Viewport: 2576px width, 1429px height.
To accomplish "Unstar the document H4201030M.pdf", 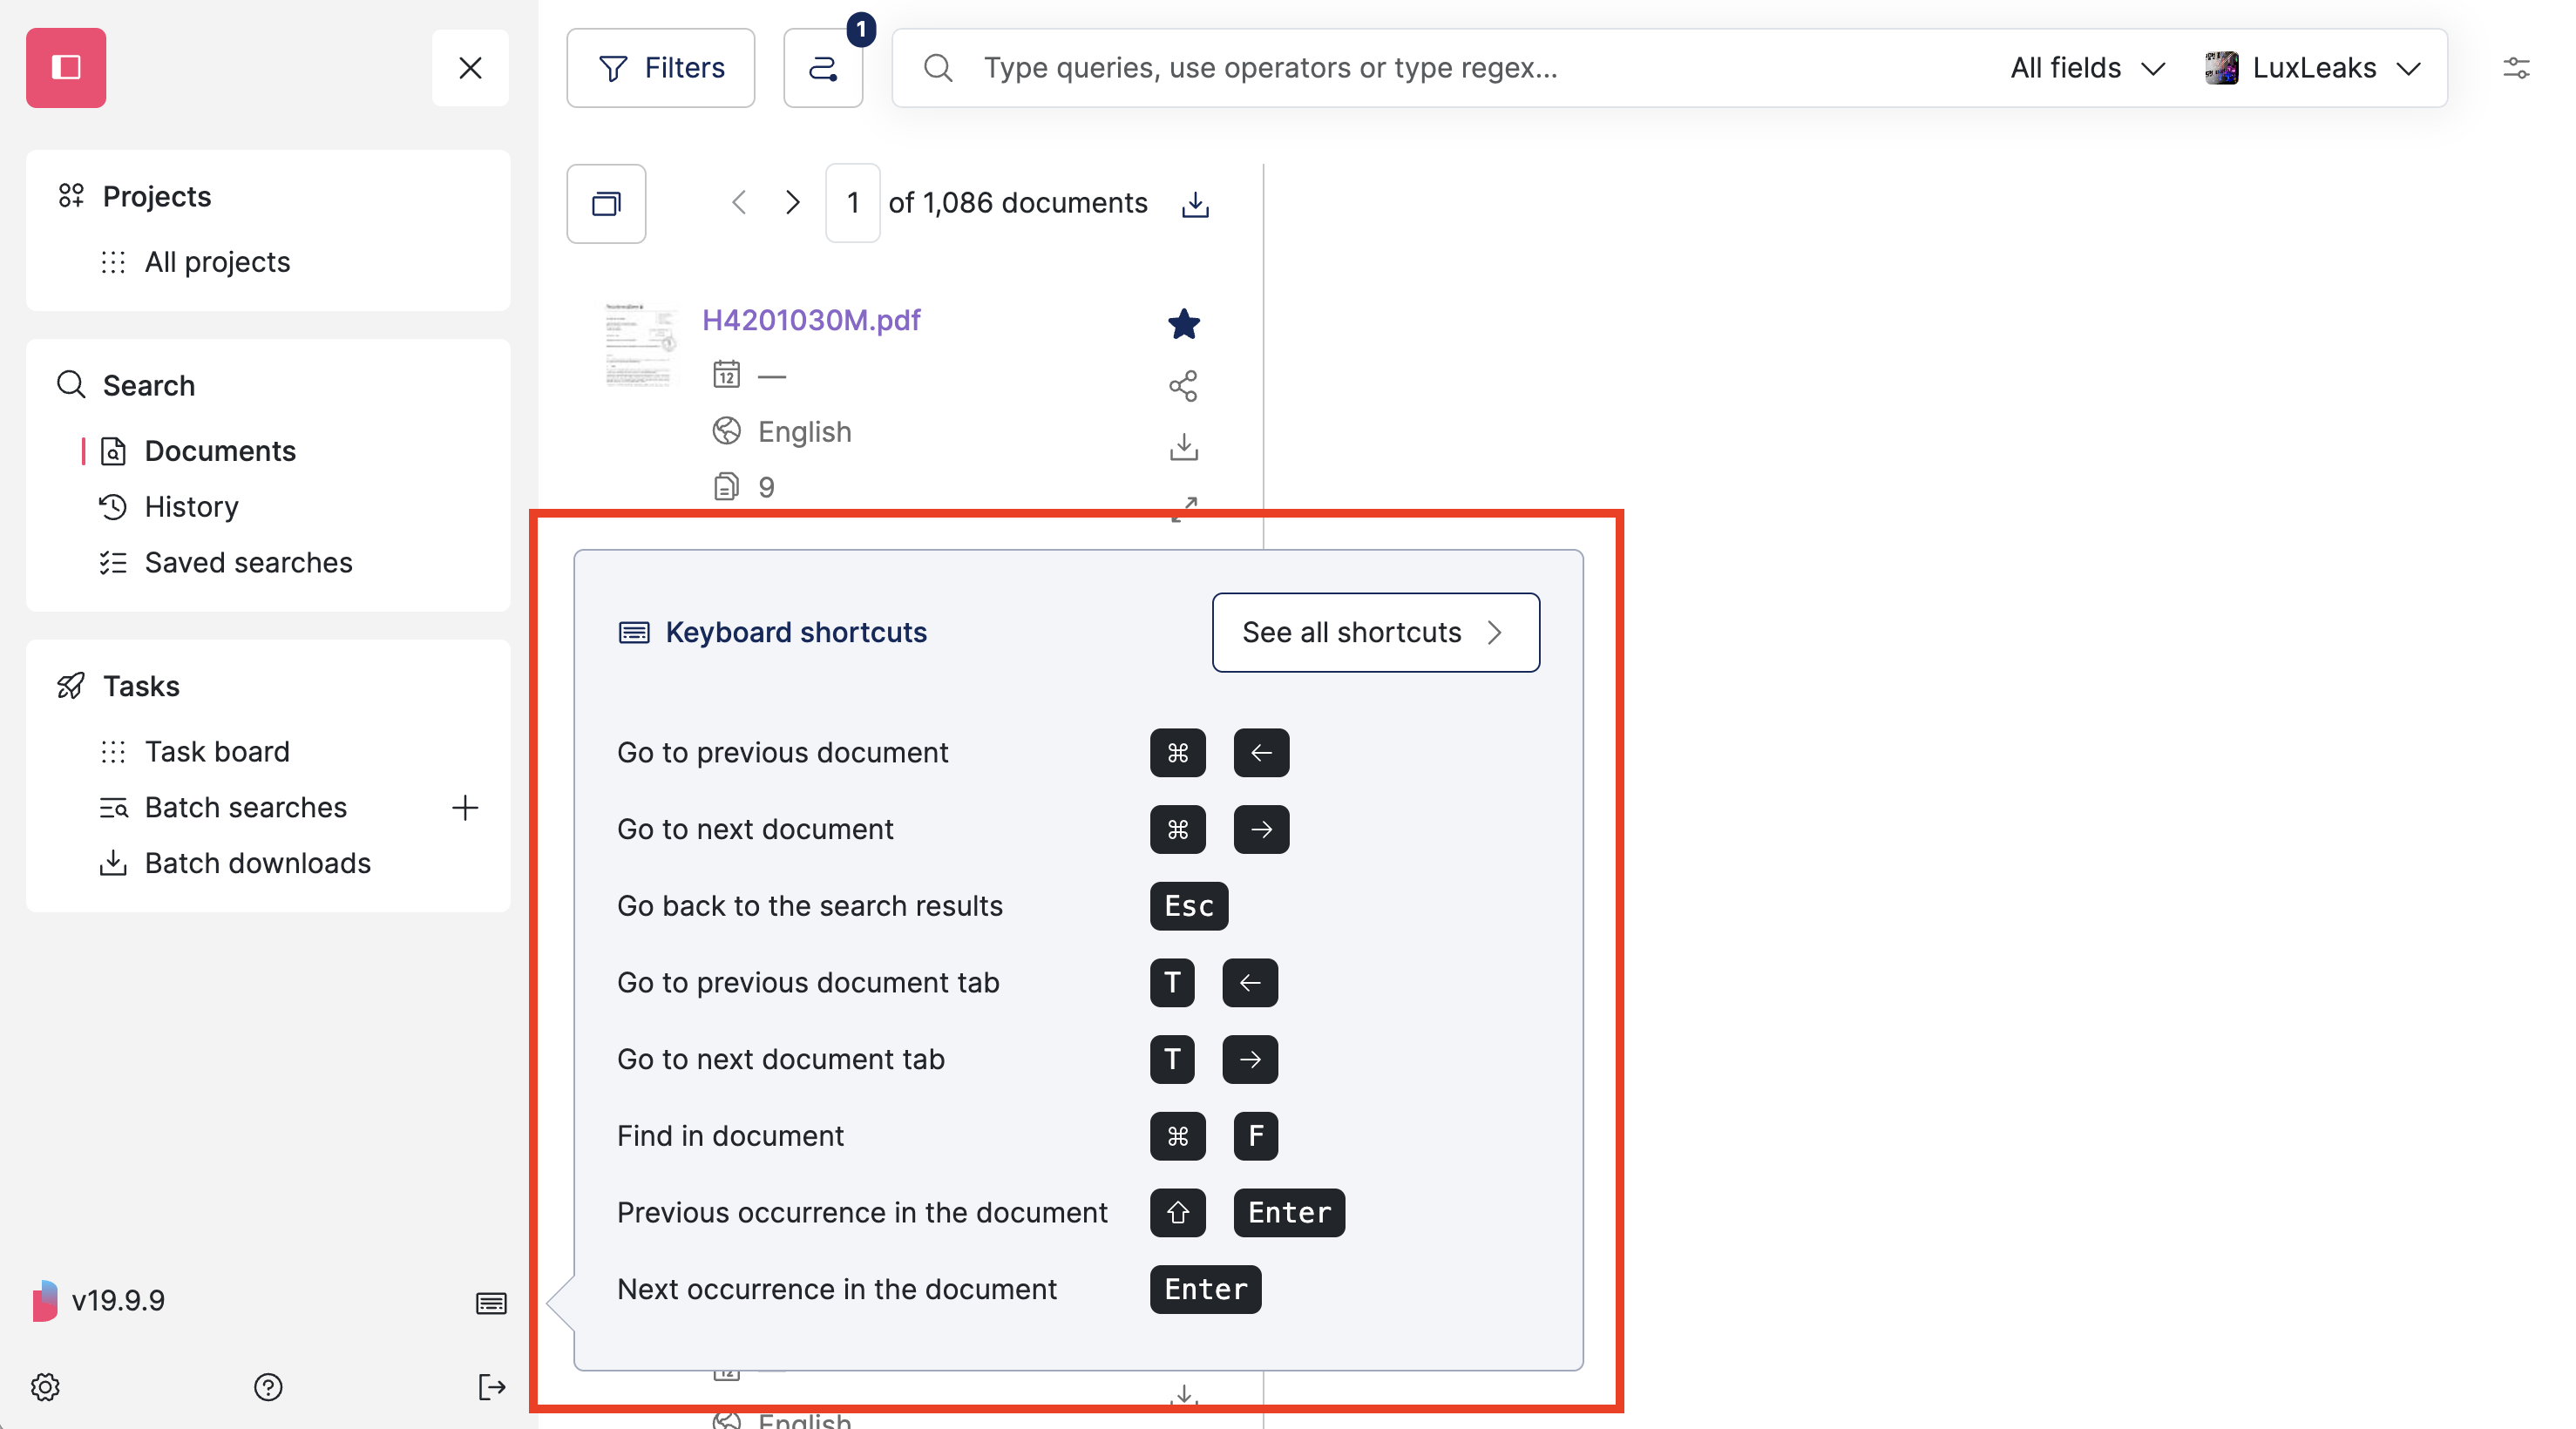I will tap(1184, 323).
